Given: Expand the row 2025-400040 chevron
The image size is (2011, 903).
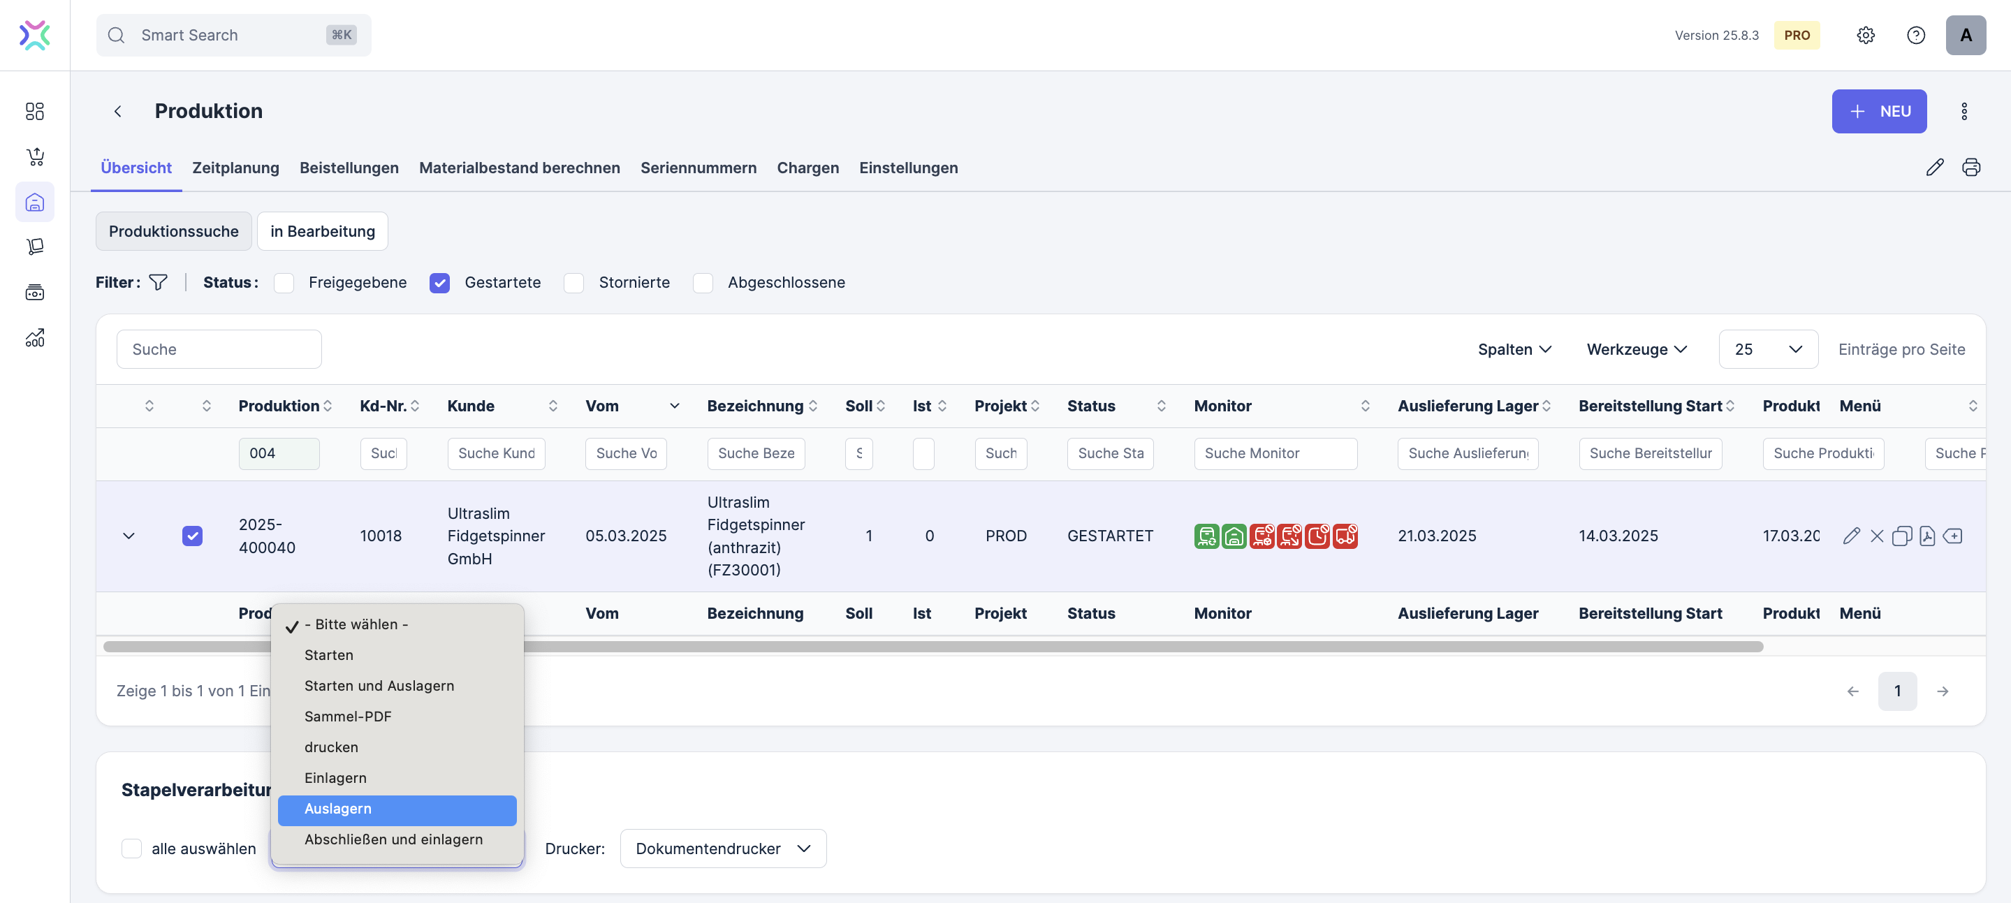Looking at the screenshot, I should (x=129, y=536).
